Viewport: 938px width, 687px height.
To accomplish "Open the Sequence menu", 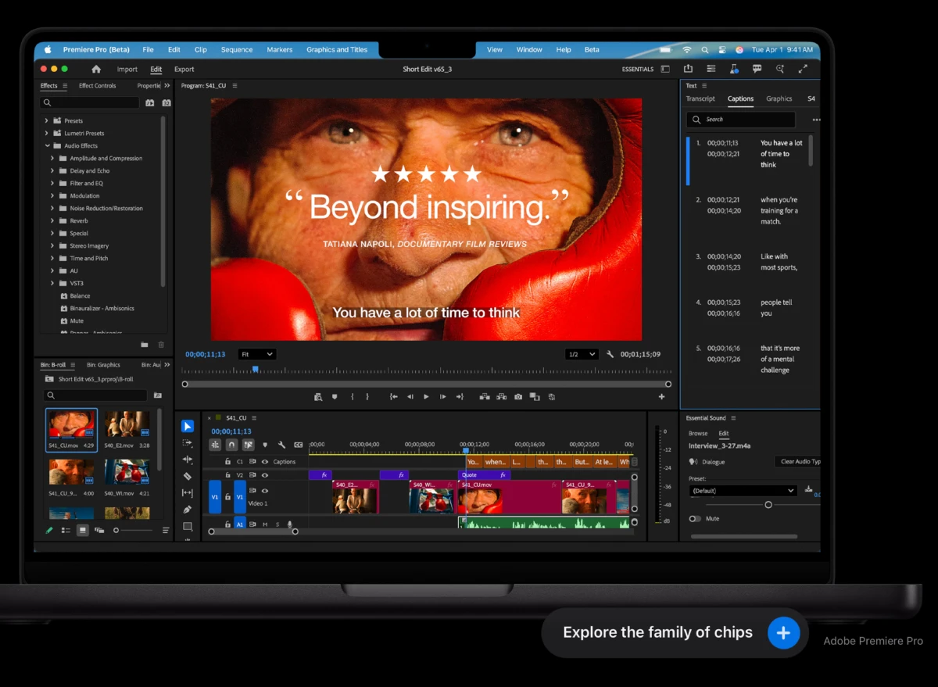I will (237, 49).
